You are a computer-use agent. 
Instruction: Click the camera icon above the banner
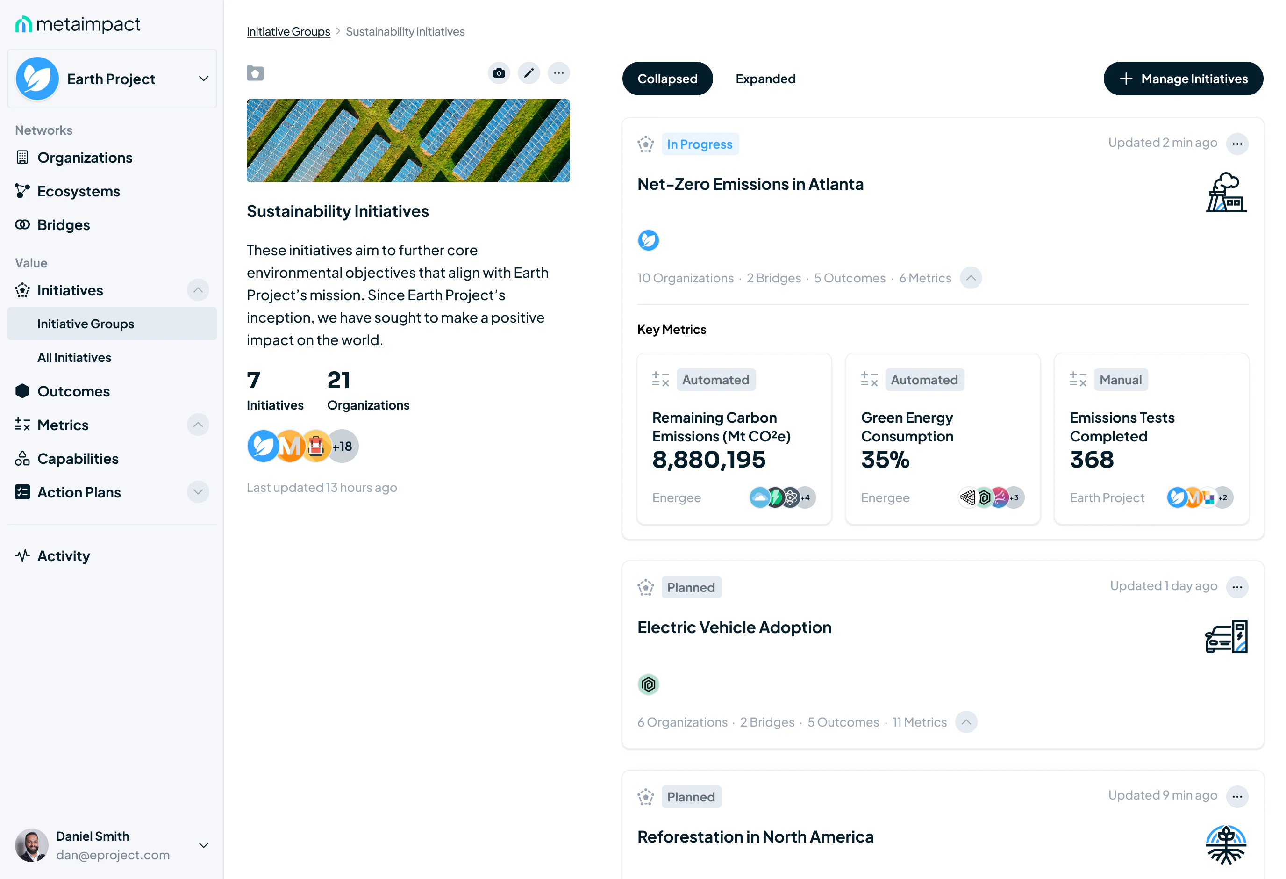click(x=499, y=73)
